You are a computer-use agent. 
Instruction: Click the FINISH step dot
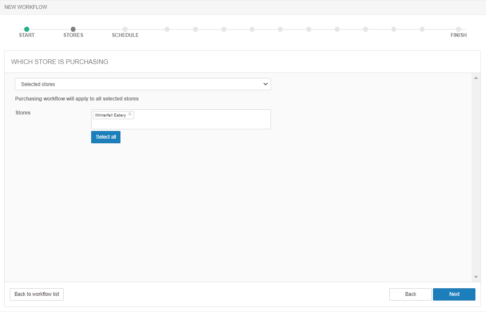coord(458,29)
